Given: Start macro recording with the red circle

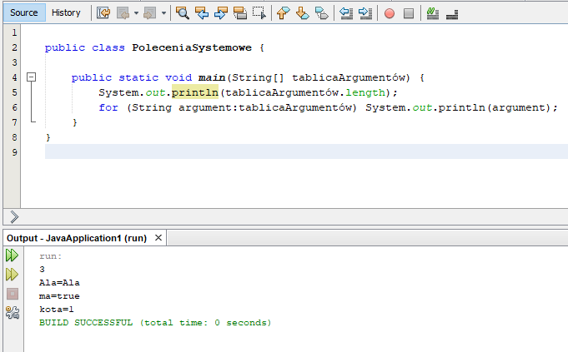Looking at the screenshot, I should (390, 12).
